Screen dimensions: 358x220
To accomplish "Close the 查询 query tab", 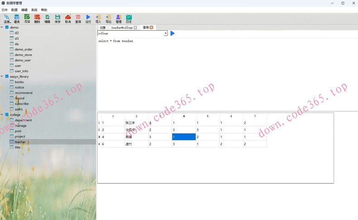I will coord(151,27).
